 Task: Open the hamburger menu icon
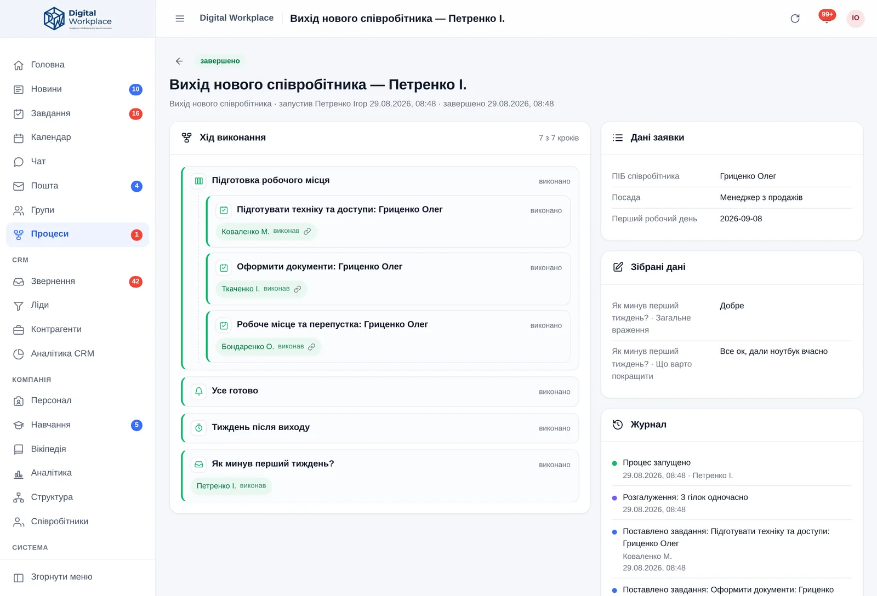(180, 19)
